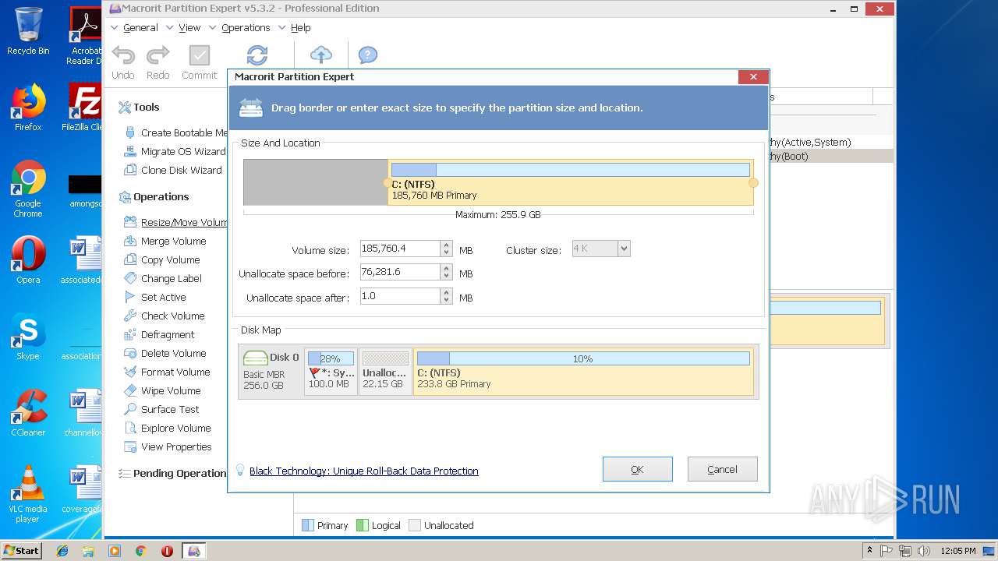
Task: Open Firefox from the desktop
Action: pyautogui.click(x=28, y=108)
